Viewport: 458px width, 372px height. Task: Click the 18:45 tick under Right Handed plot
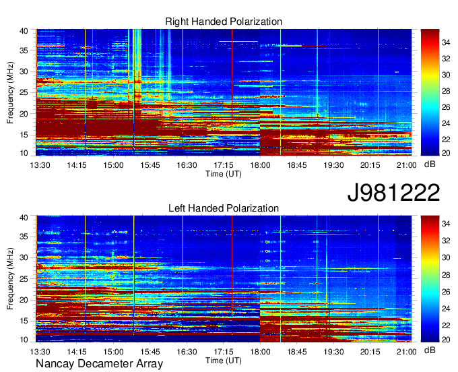coord(297,165)
